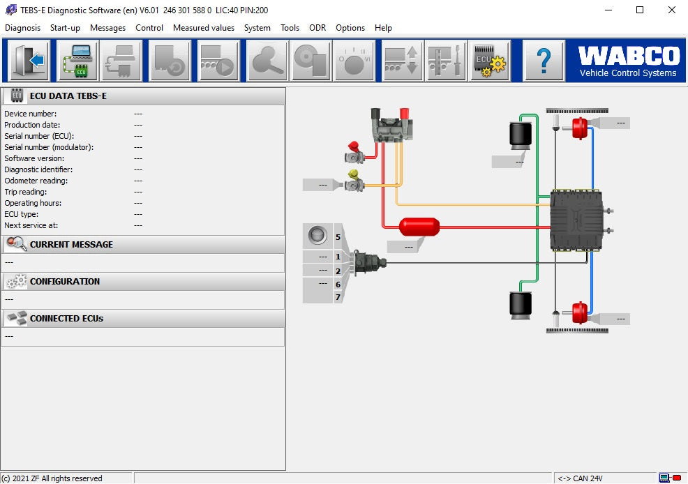
Task: Click the greyed printer toolbar icon
Action: pyautogui.click(x=121, y=61)
